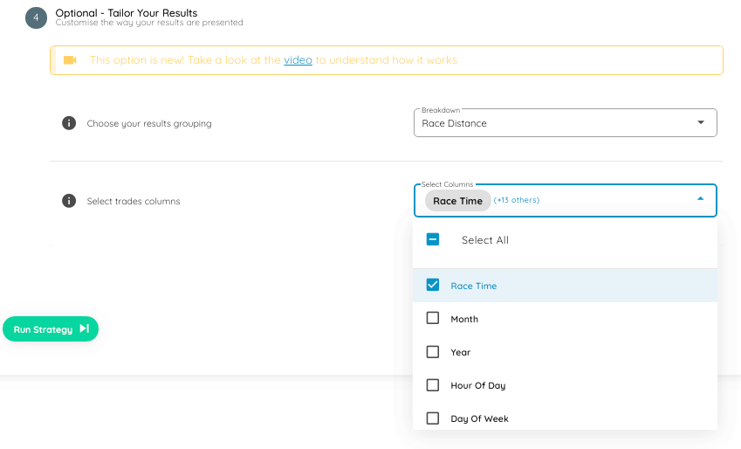Click the Race Time chip
The image size is (741, 449).
[457, 201]
